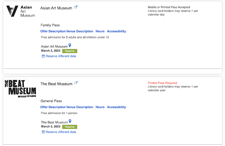This screenshot has width=225, height=146.
Task: Click The Beat Museum location pin
Action: click(70, 121)
